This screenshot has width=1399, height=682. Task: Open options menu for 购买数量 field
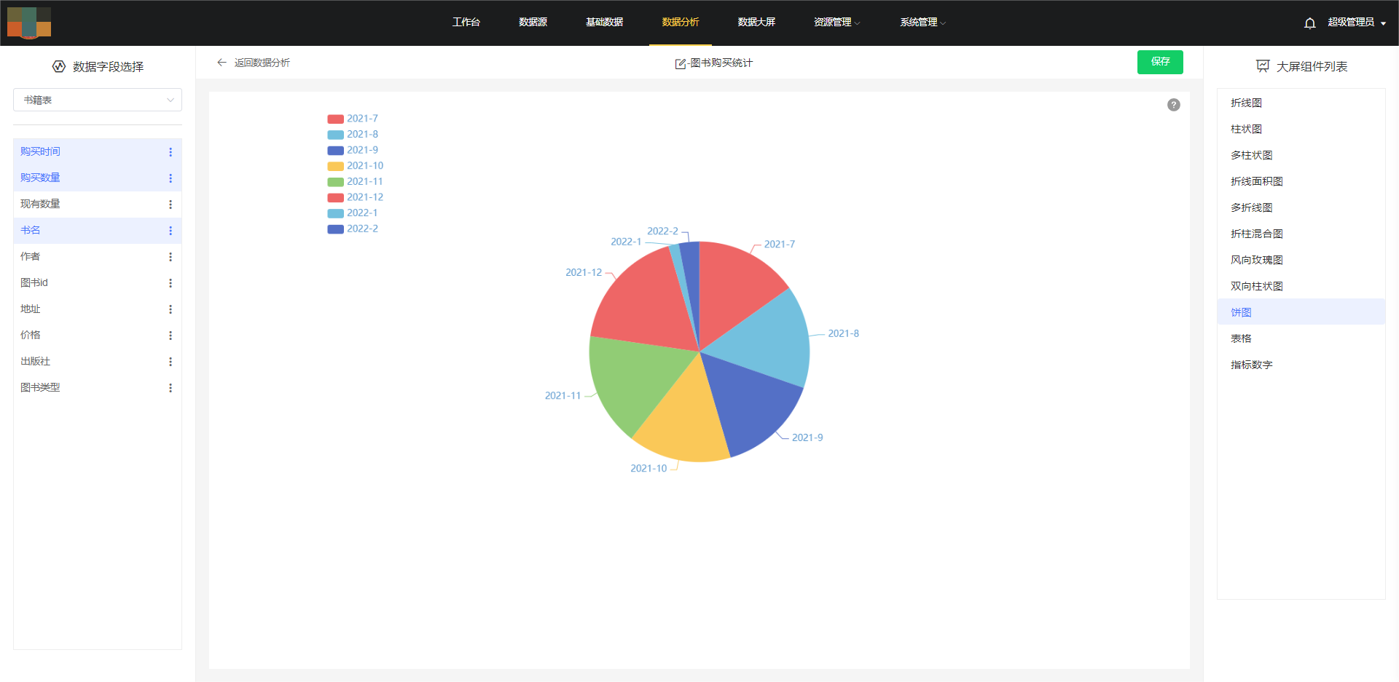(x=171, y=178)
